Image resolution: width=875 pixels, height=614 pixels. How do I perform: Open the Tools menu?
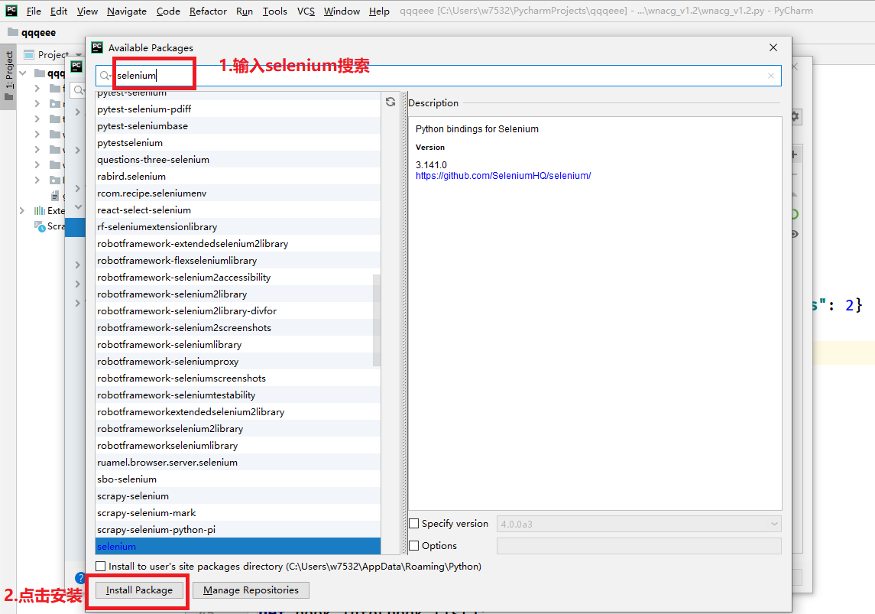tap(274, 11)
